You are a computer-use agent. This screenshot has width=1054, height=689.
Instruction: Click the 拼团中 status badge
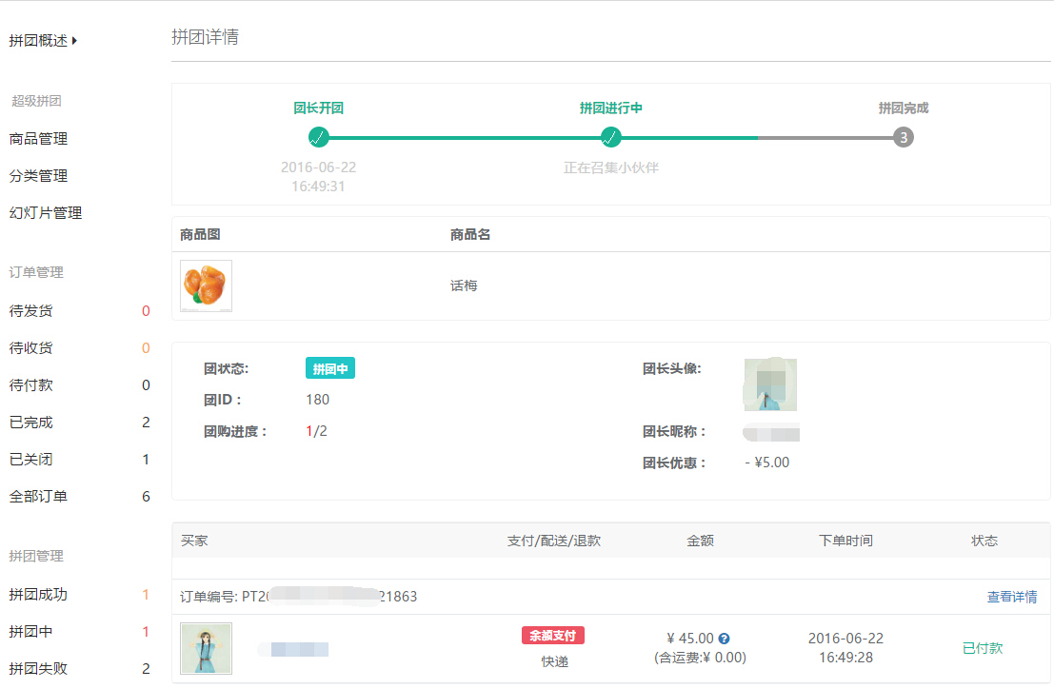(x=329, y=369)
